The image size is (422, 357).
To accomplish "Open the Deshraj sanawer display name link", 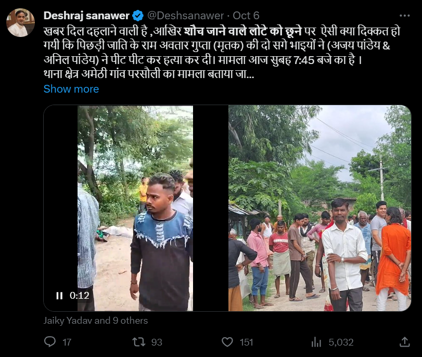I will (86, 16).
